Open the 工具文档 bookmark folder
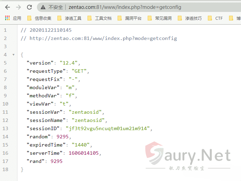 click(99, 18)
